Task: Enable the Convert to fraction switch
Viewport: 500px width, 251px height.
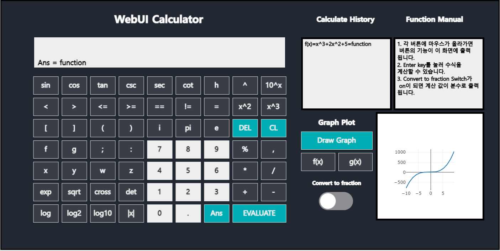Action: pyautogui.click(x=336, y=201)
